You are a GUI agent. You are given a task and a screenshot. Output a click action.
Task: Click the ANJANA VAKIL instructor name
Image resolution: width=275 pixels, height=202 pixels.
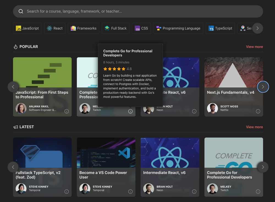(x=39, y=106)
